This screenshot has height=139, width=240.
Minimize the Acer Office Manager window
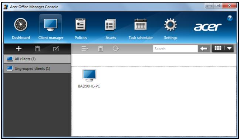[x=210, y=6]
